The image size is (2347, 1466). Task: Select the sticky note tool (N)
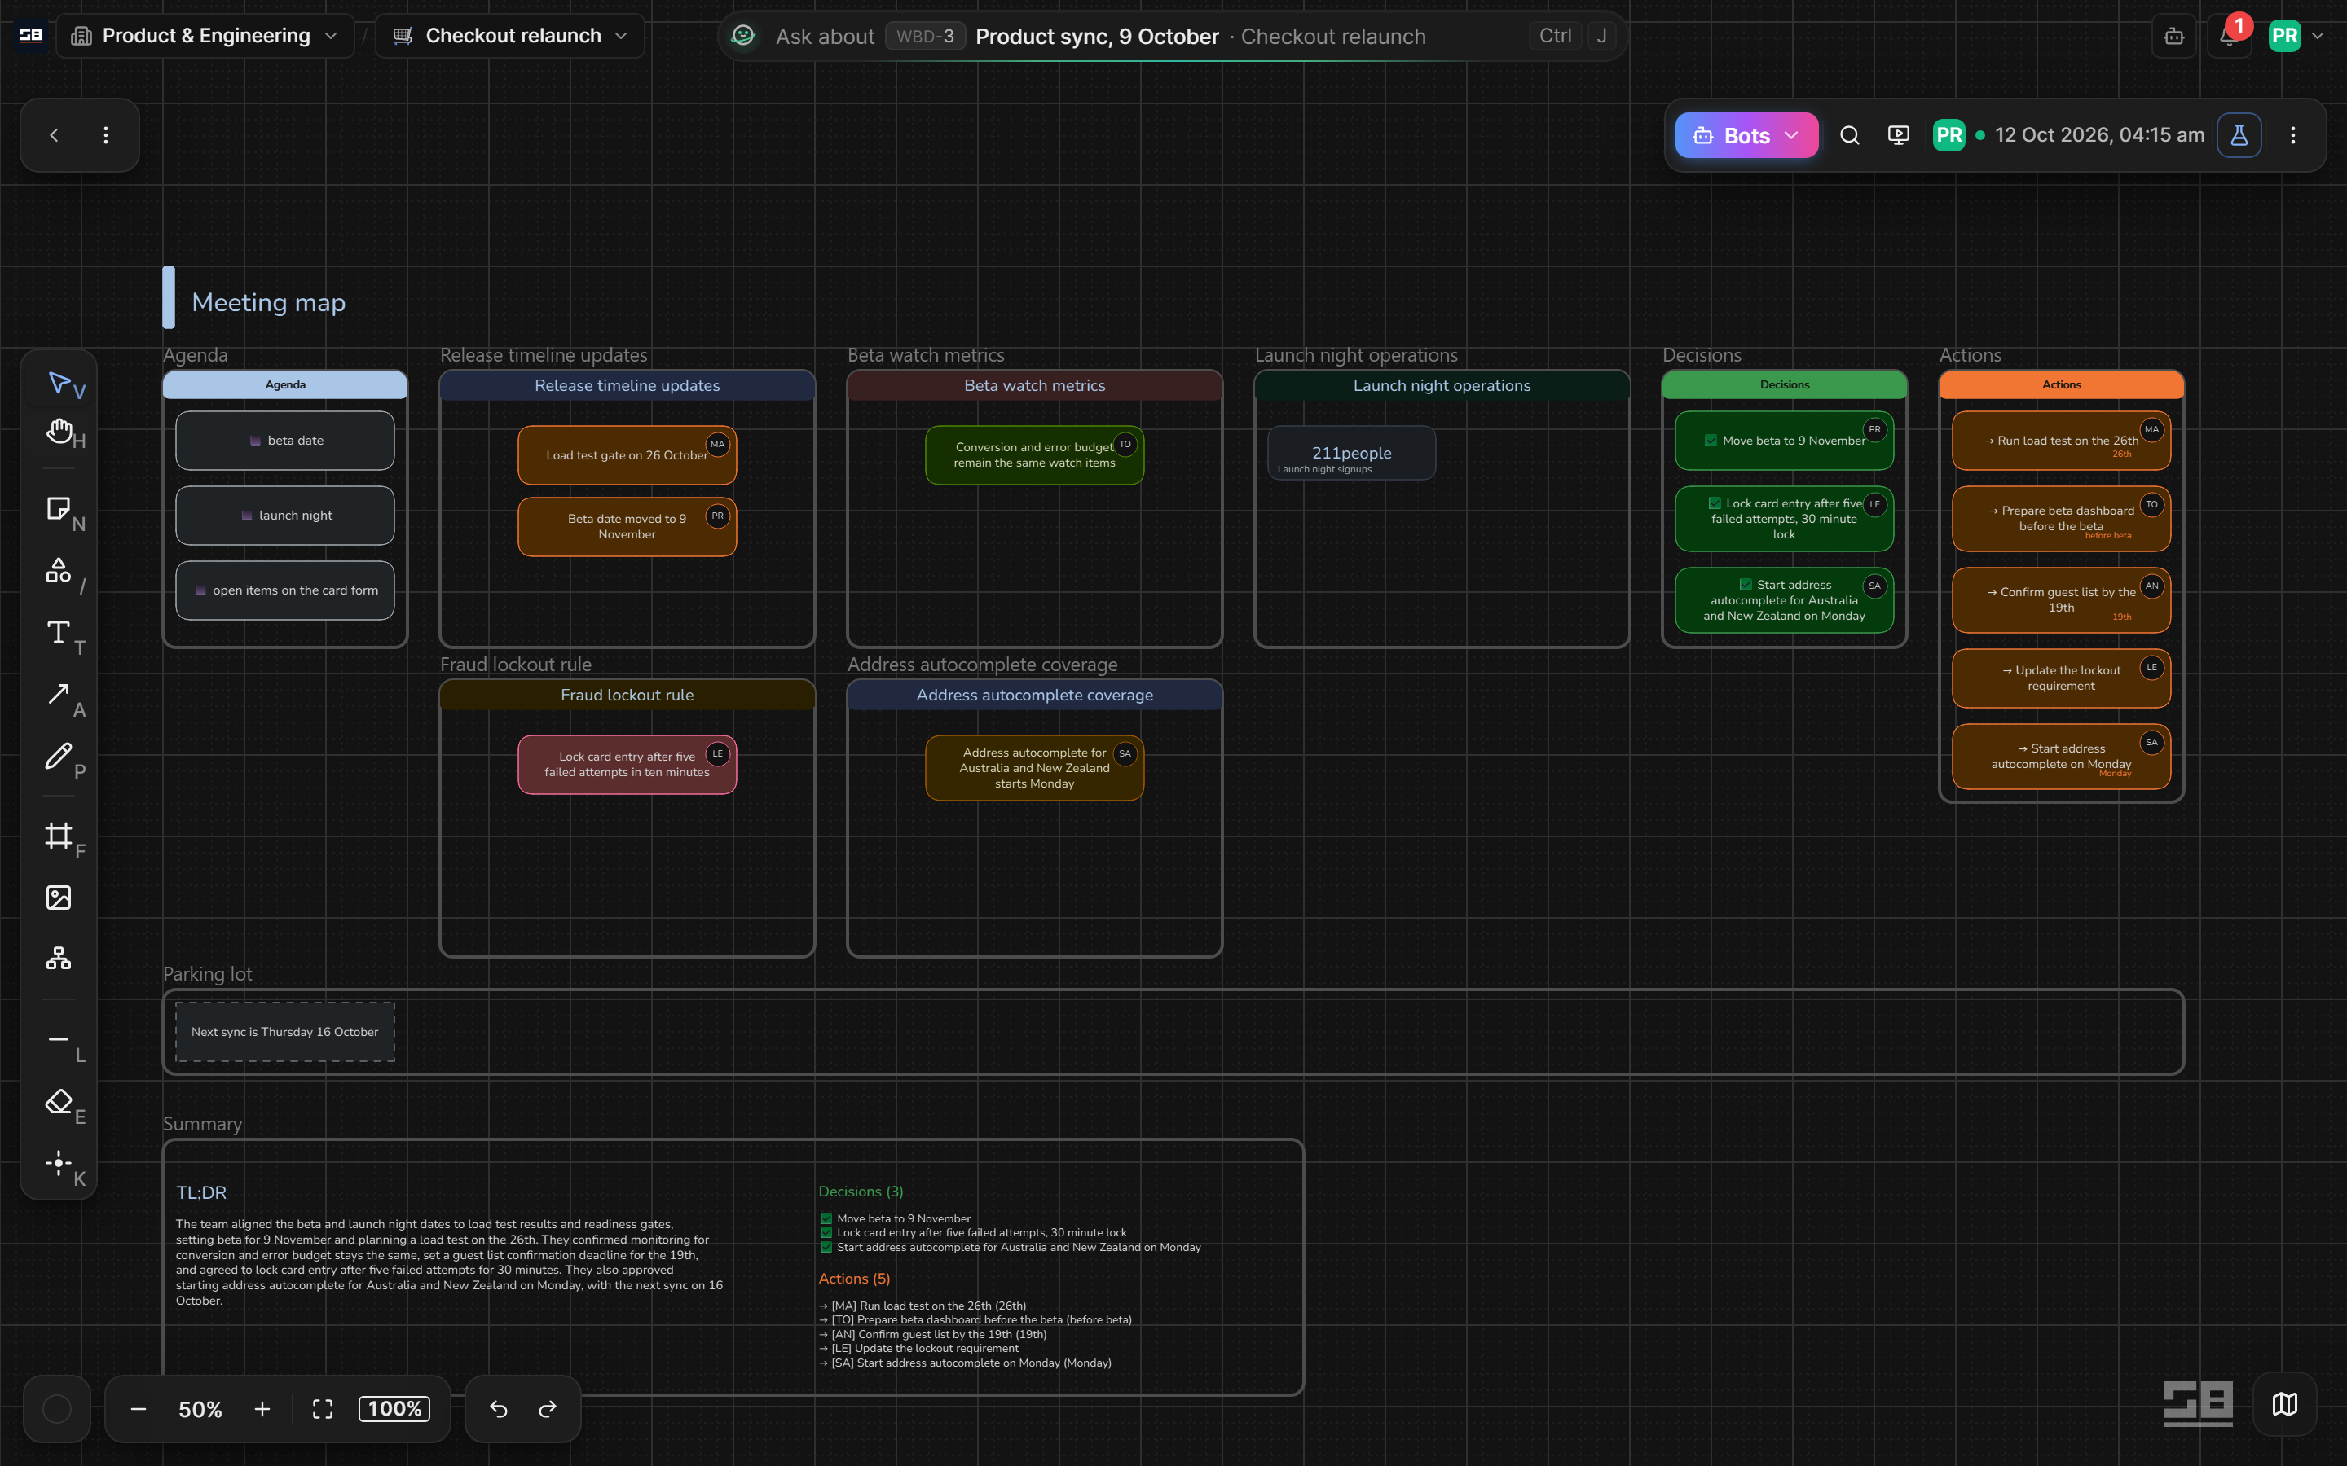[x=59, y=509]
